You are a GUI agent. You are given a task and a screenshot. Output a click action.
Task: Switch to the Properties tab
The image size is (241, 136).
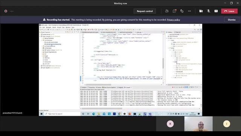pos(91,87)
